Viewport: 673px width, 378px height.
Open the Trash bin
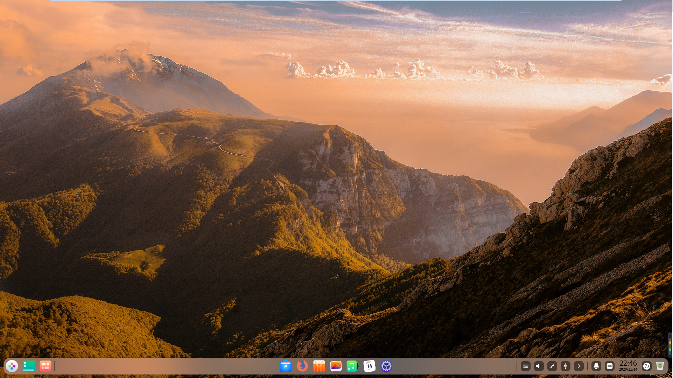[x=660, y=366]
